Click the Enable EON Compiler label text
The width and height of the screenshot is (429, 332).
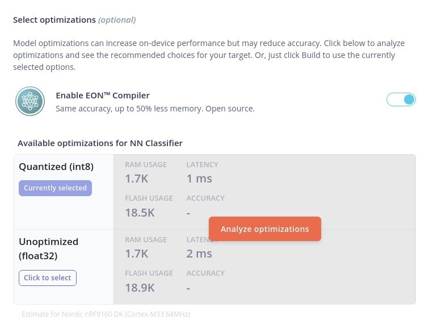(103, 96)
